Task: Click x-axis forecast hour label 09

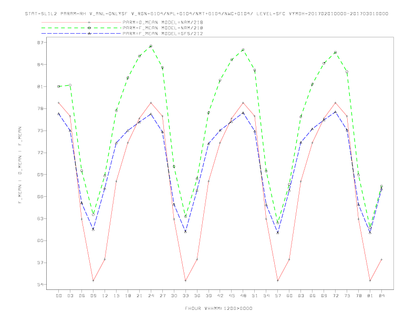Action: [93, 296]
